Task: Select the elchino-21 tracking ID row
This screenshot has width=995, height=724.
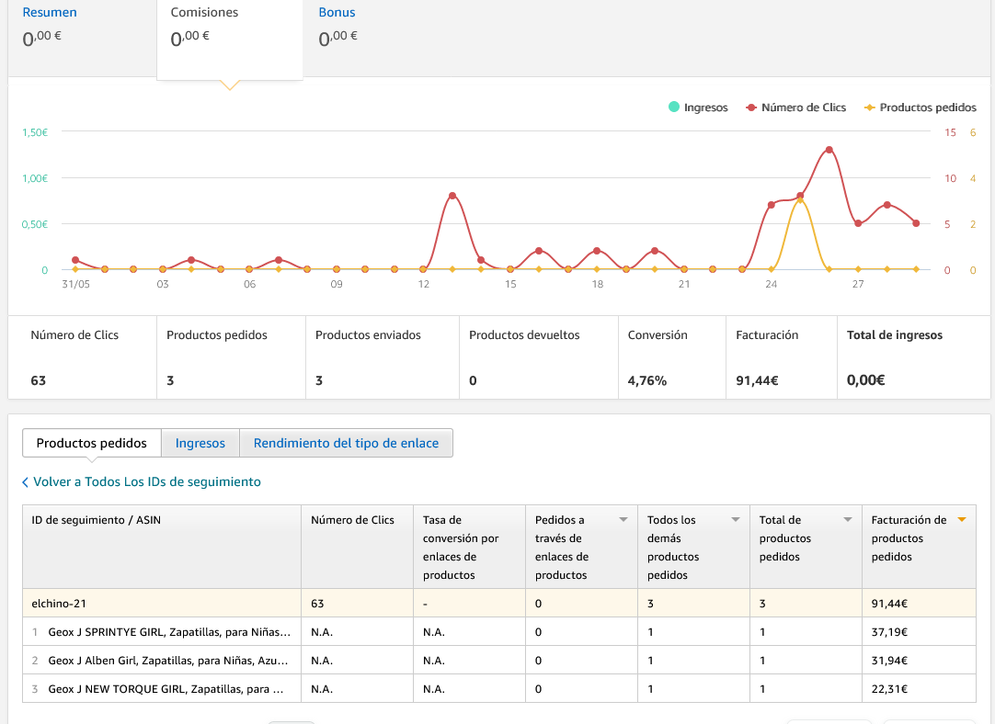Action: pos(498,604)
